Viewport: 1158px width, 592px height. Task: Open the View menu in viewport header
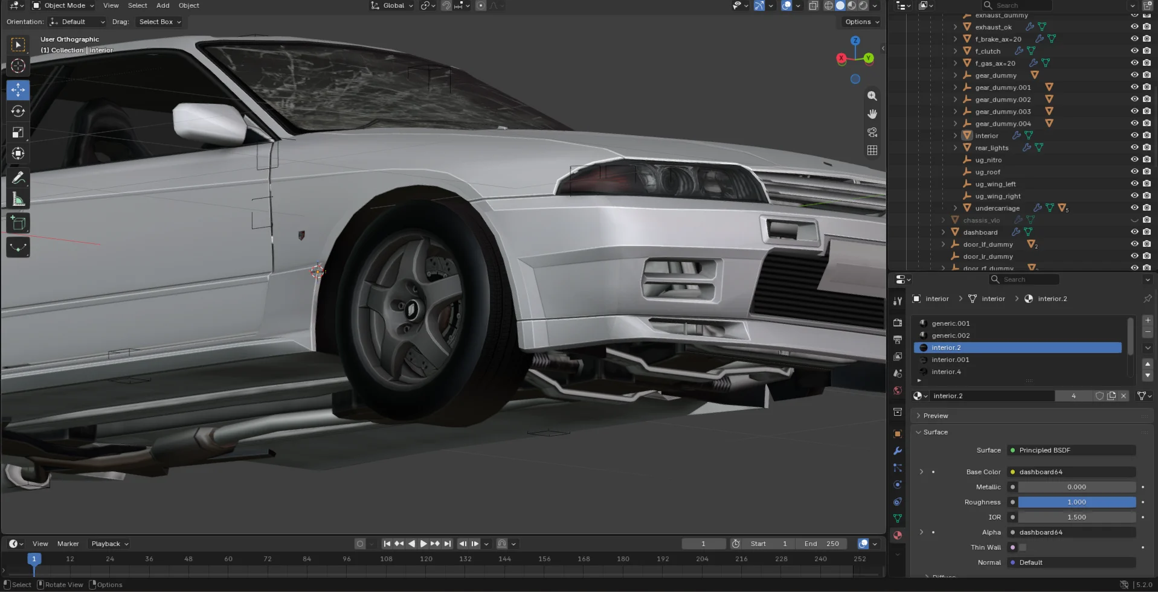coord(111,5)
